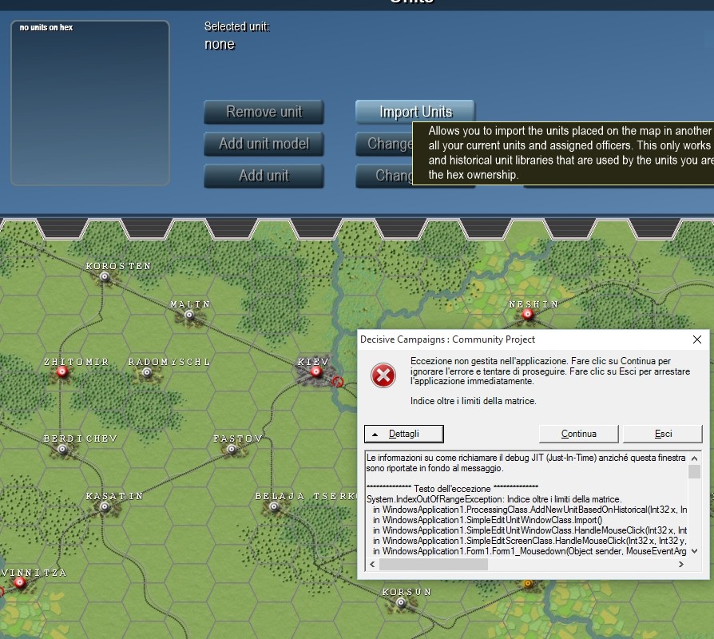Image resolution: width=714 pixels, height=639 pixels.
Task: Click the 'Indice oltre i limiti della matrice.' message
Action: pos(473,401)
